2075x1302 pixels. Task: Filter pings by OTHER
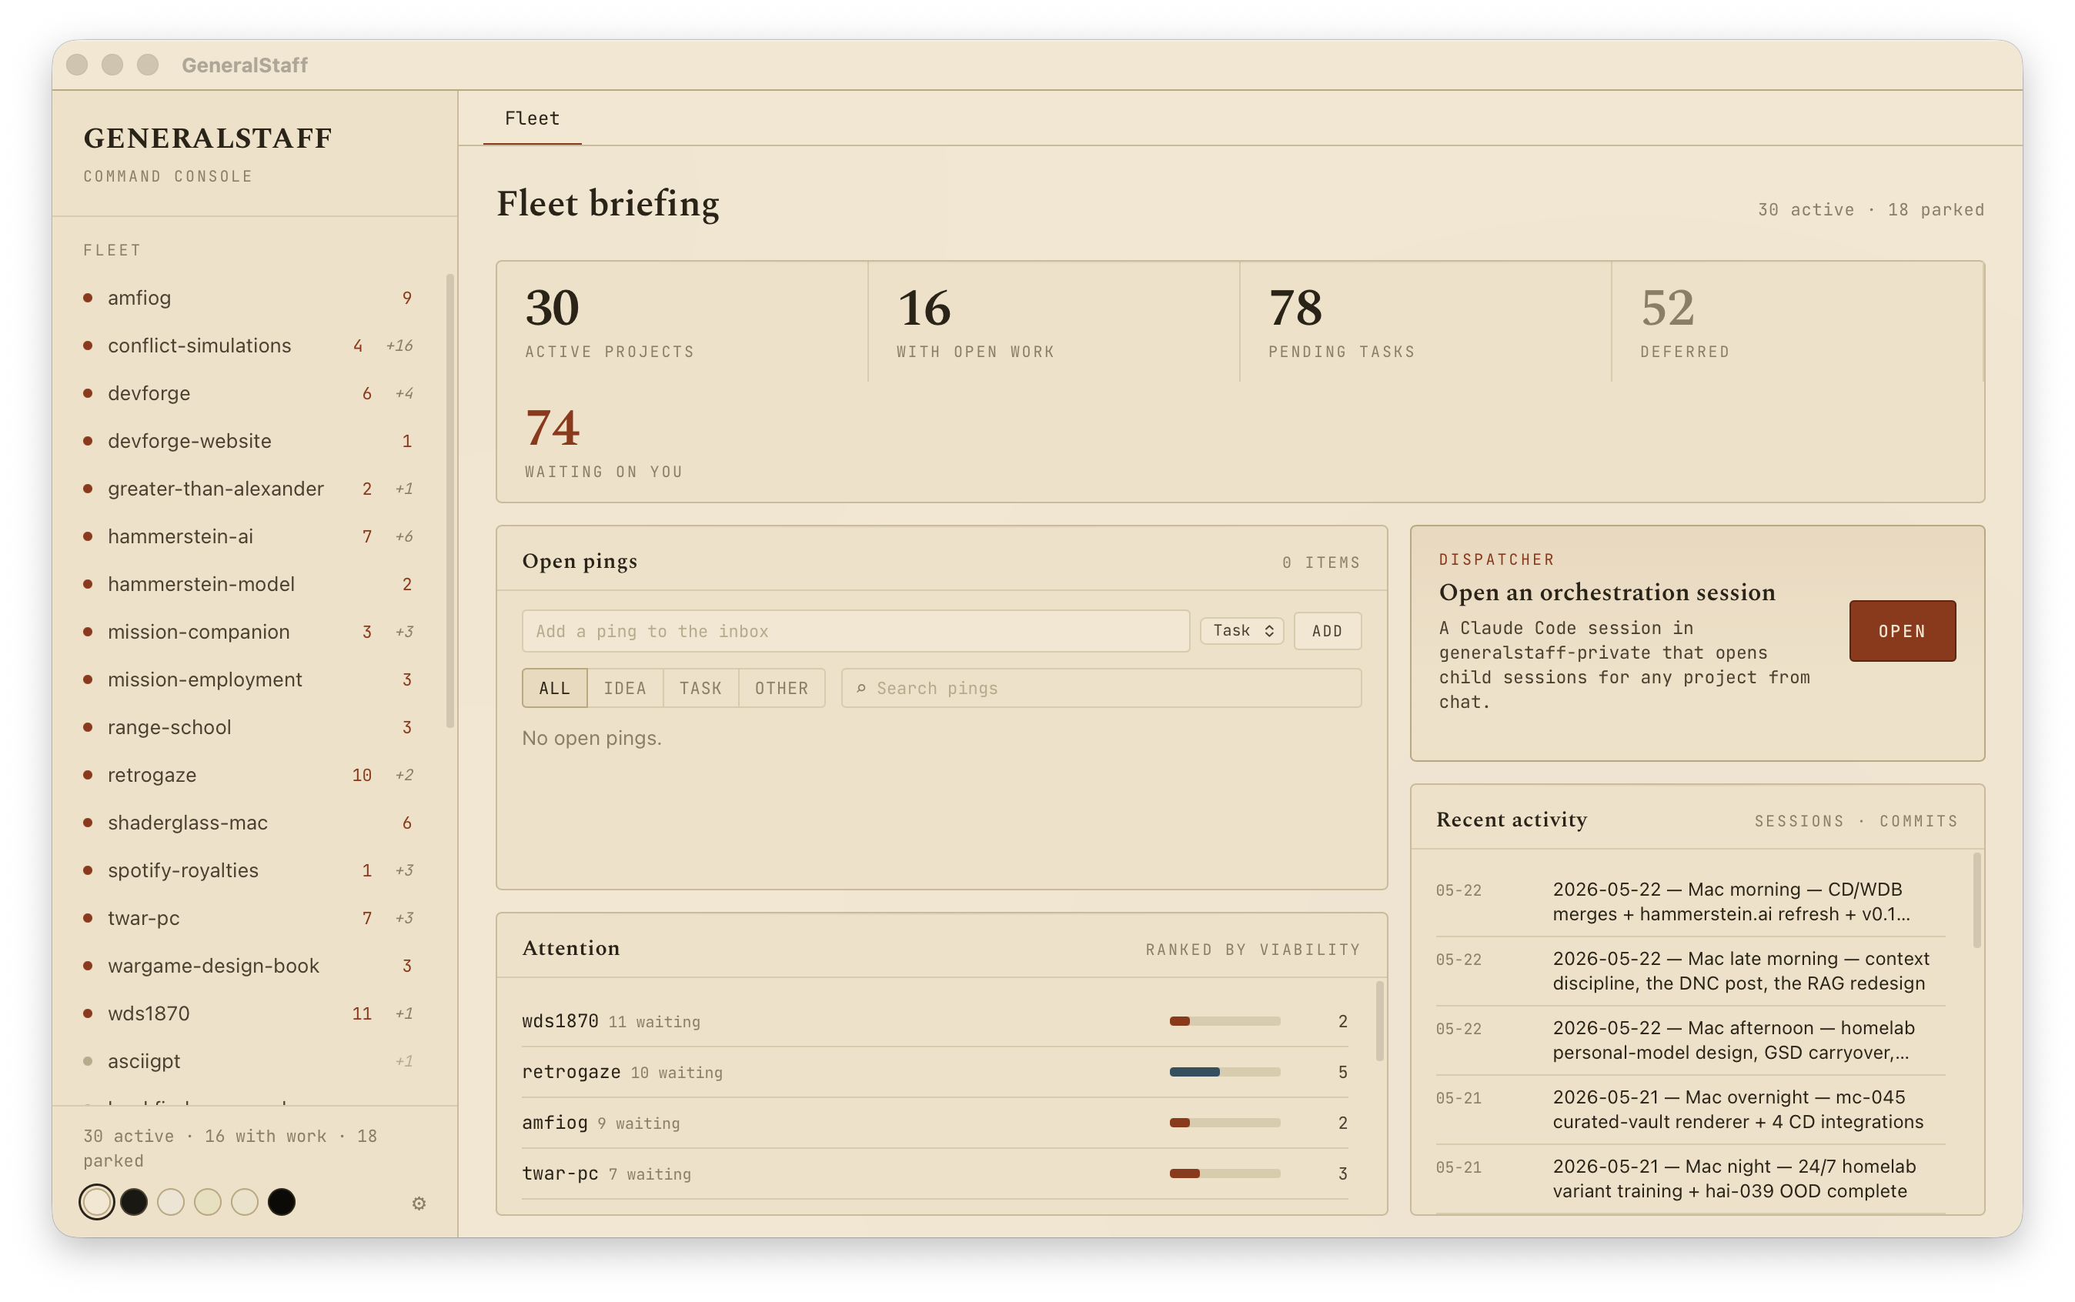(x=781, y=688)
